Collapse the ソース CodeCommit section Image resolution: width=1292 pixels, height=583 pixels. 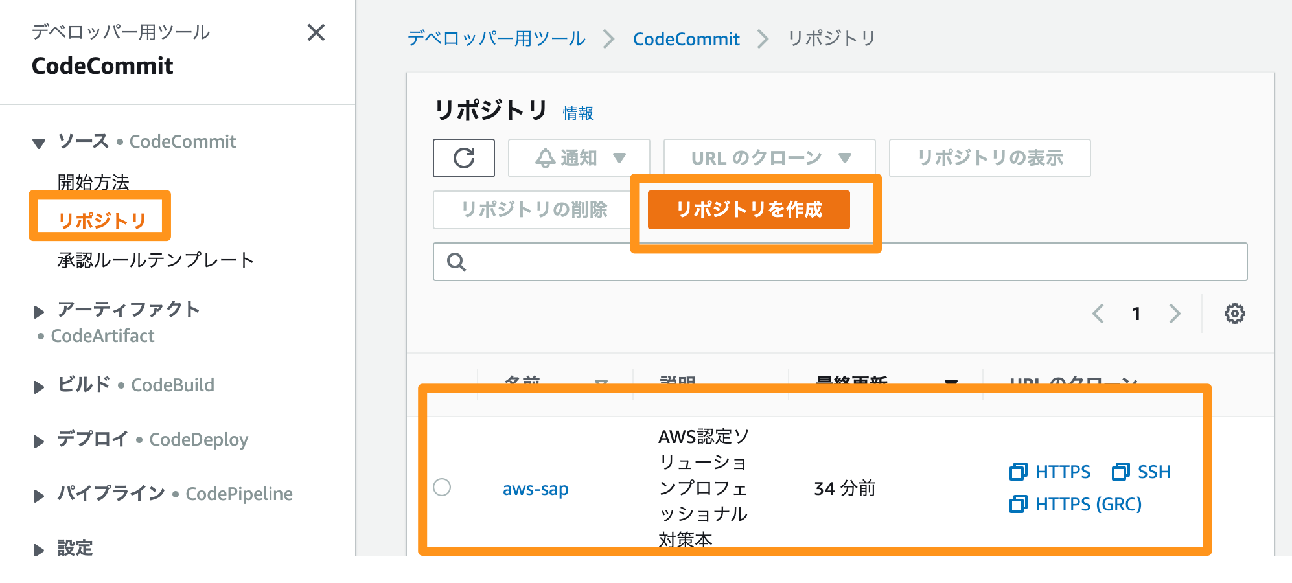39,143
